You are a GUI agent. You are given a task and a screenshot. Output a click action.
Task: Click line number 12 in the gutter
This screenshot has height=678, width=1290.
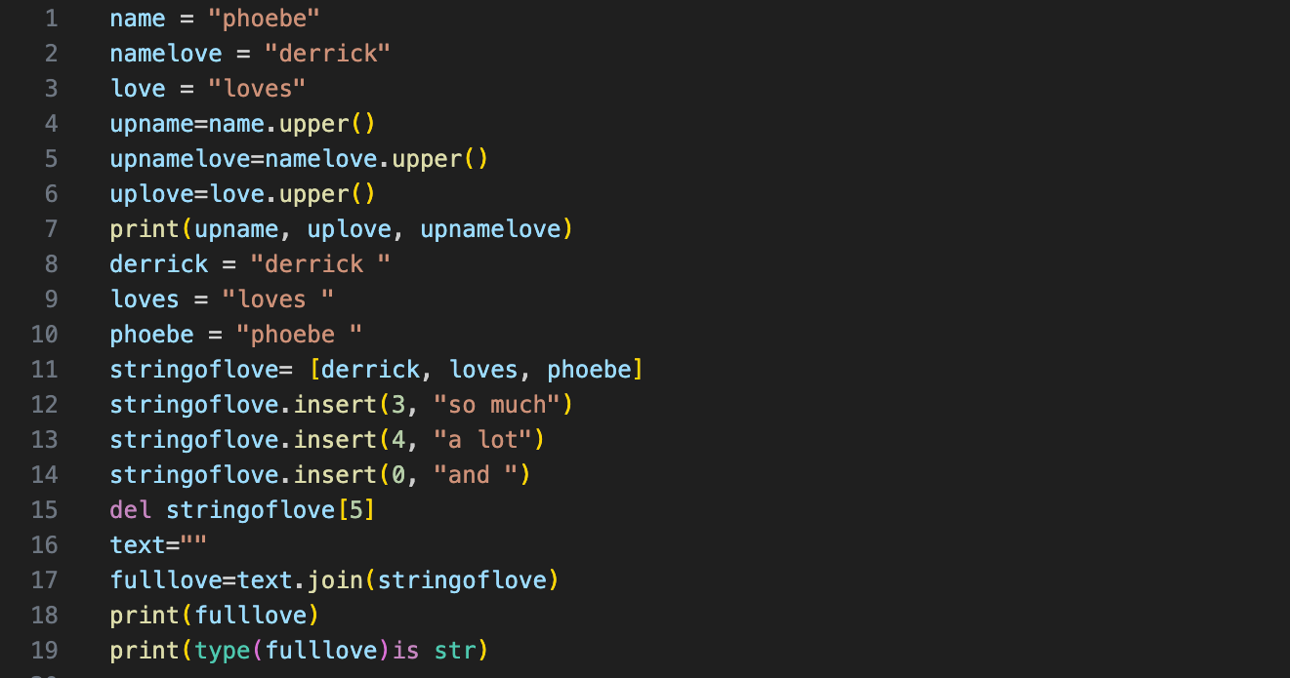(x=45, y=404)
